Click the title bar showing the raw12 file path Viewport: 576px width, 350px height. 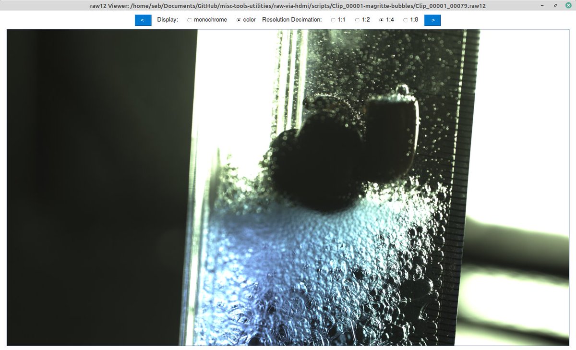[x=288, y=5]
